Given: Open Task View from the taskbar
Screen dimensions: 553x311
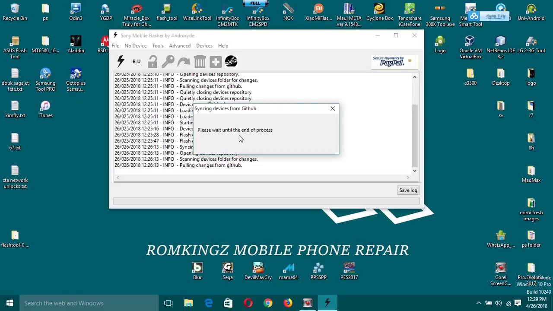Looking at the screenshot, I should 168,303.
